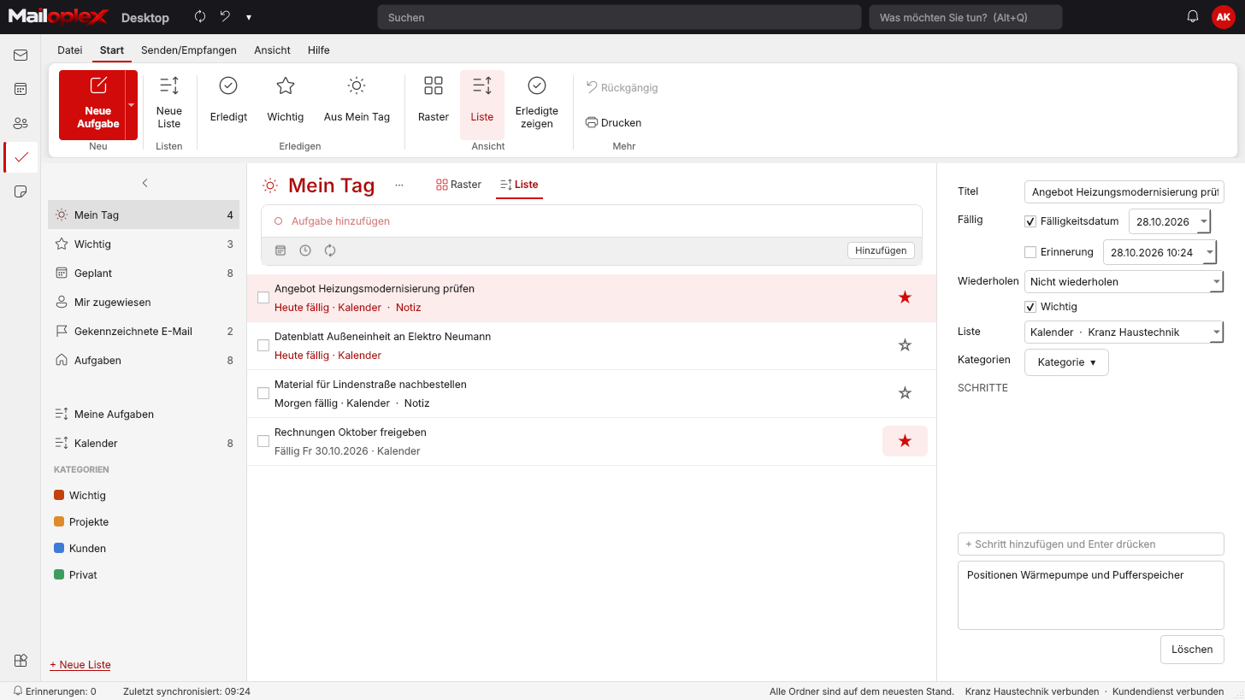1245x700 pixels.
Task: Open notifications bell icon
Action: pyautogui.click(x=1193, y=17)
